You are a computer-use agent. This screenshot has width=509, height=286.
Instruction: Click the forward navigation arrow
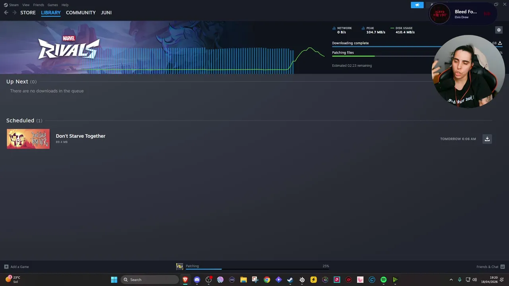tap(14, 13)
